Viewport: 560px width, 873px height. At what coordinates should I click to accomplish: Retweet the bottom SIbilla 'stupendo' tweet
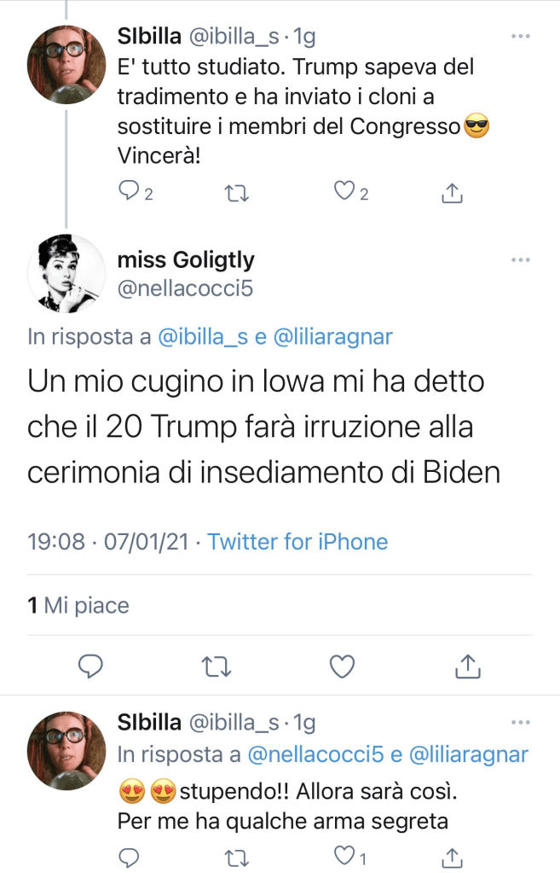[237, 856]
